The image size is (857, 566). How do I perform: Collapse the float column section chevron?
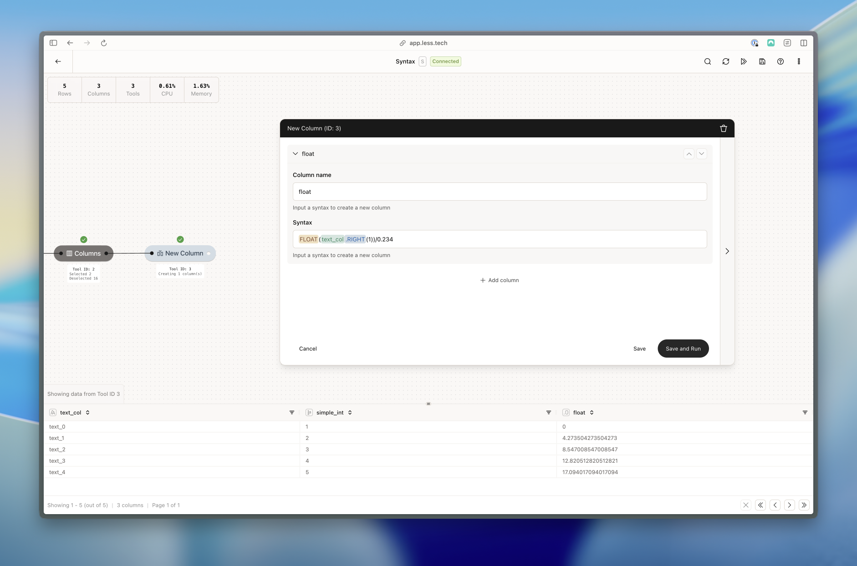click(x=296, y=154)
